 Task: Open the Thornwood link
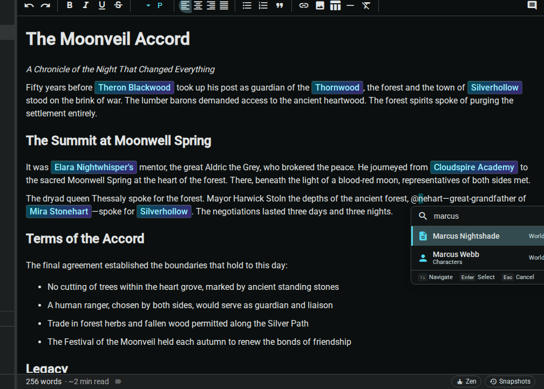click(x=337, y=88)
